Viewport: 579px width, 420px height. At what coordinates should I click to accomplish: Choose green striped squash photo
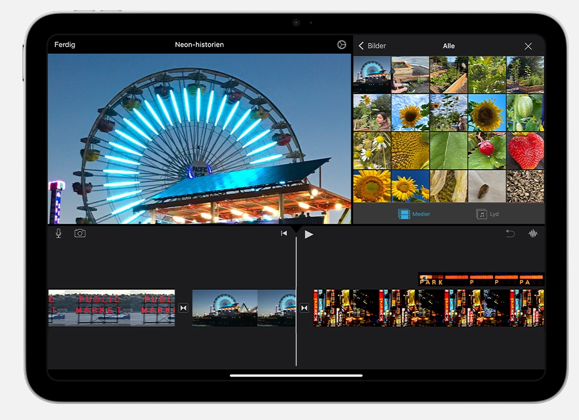click(525, 113)
